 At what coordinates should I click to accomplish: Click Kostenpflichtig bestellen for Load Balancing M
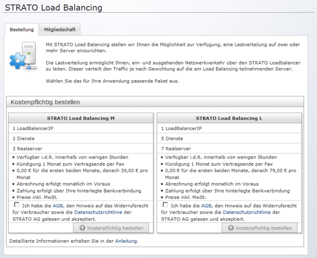point(111,228)
